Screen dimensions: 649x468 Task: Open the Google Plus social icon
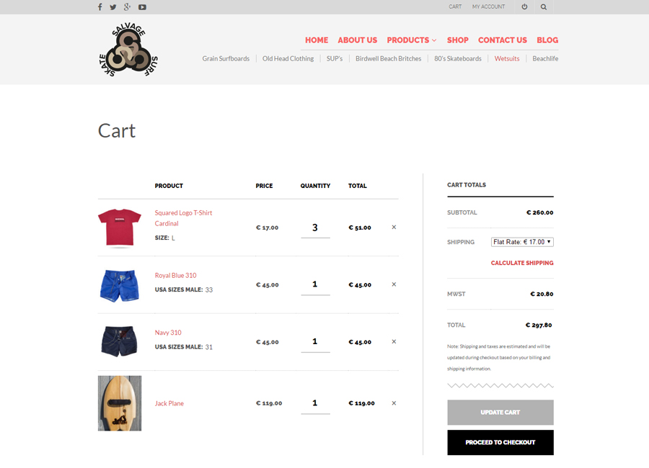click(x=128, y=7)
